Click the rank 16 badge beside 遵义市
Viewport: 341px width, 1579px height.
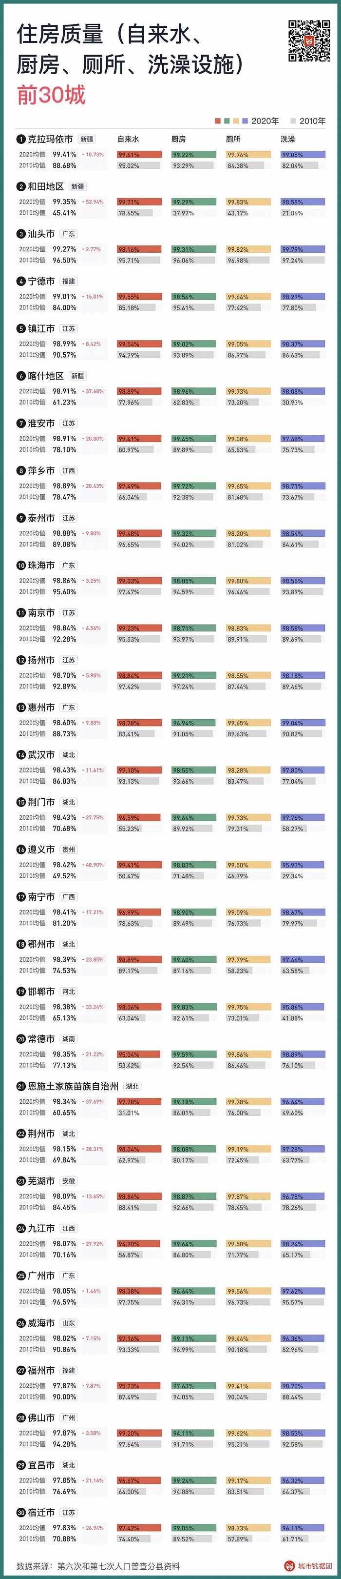[x=21, y=850]
